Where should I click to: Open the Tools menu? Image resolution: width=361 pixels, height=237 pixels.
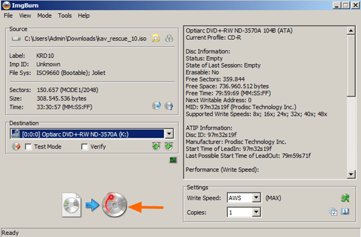pos(65,15)
